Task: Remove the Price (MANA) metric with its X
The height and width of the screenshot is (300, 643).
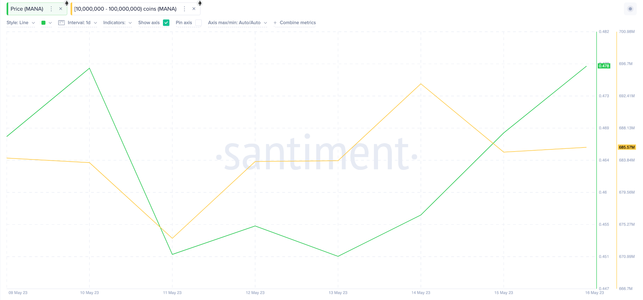Action: coord(61,9)
